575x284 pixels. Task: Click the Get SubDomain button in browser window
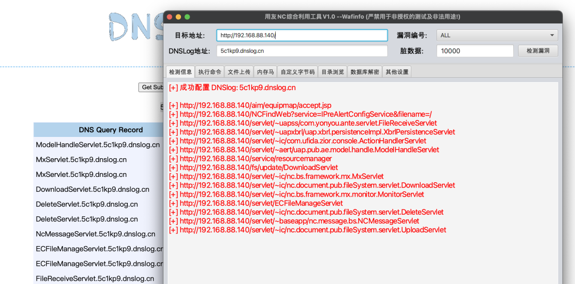151,87
